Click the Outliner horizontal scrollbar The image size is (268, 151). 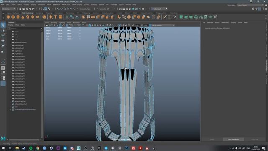[24, 140]
